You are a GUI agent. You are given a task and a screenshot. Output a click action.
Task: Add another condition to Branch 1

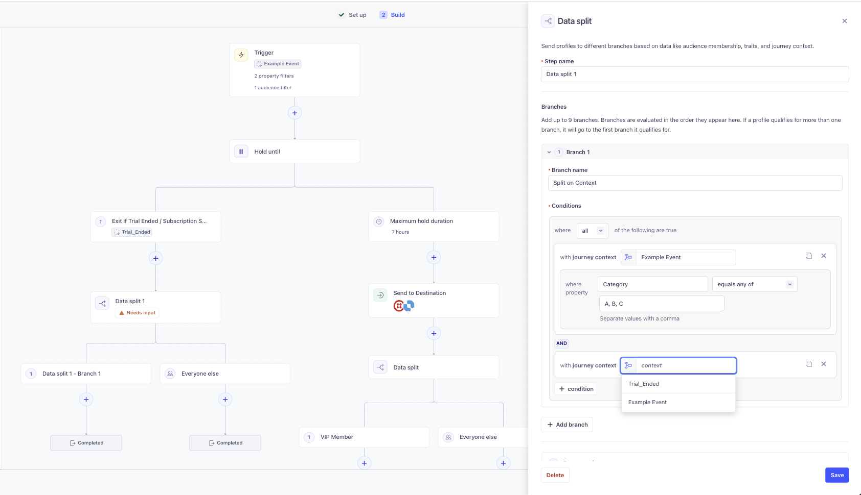[x=576, y=389]
